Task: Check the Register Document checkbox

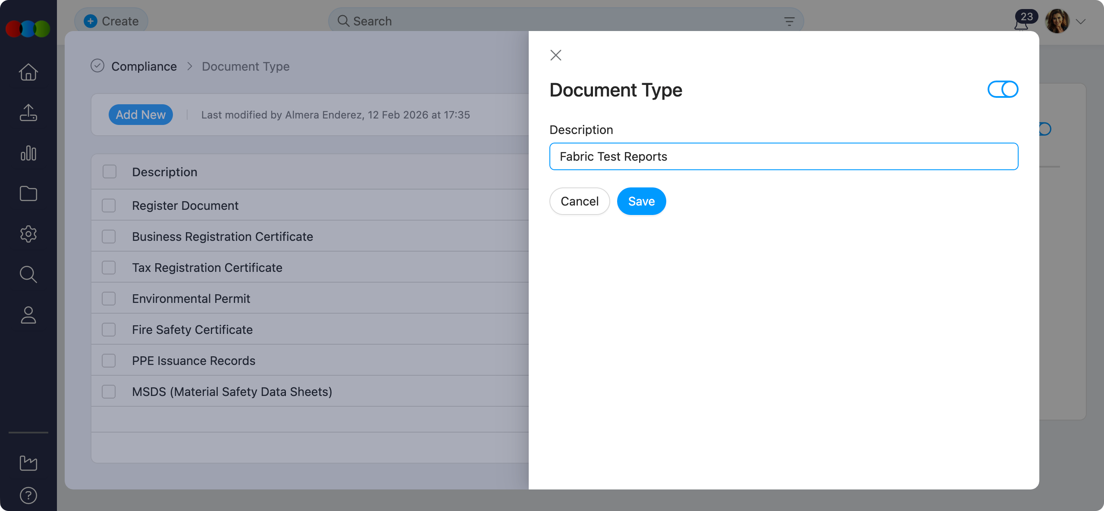Action: (109, 205)
